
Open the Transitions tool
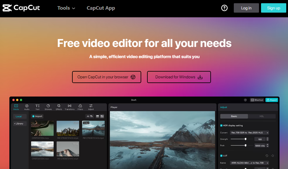point(69,107)
